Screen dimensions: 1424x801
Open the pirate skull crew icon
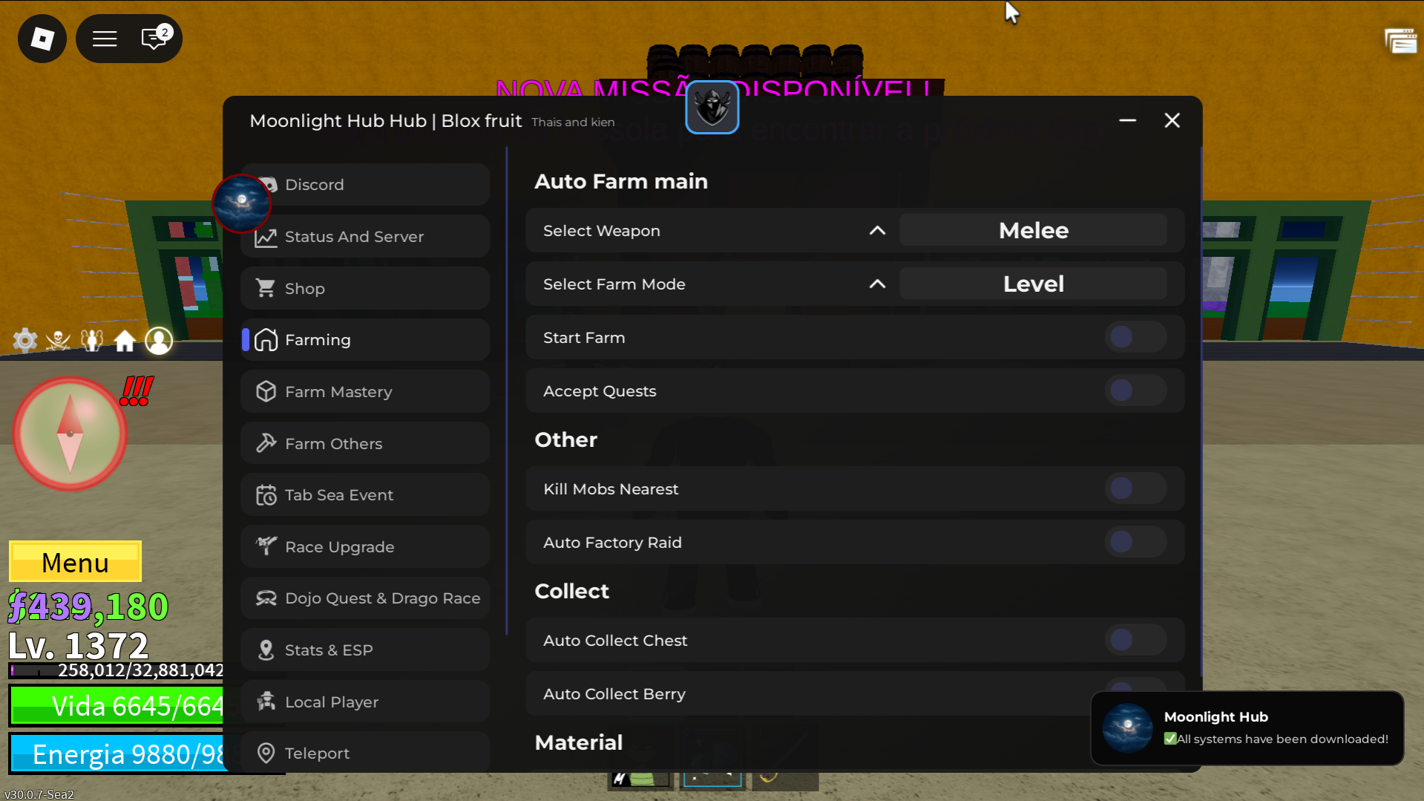pyautogui.click(x=58, y=341)
